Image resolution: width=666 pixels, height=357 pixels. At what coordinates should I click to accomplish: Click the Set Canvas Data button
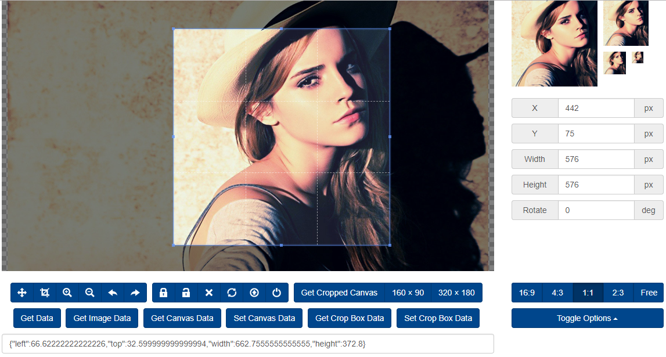point(264,318)
